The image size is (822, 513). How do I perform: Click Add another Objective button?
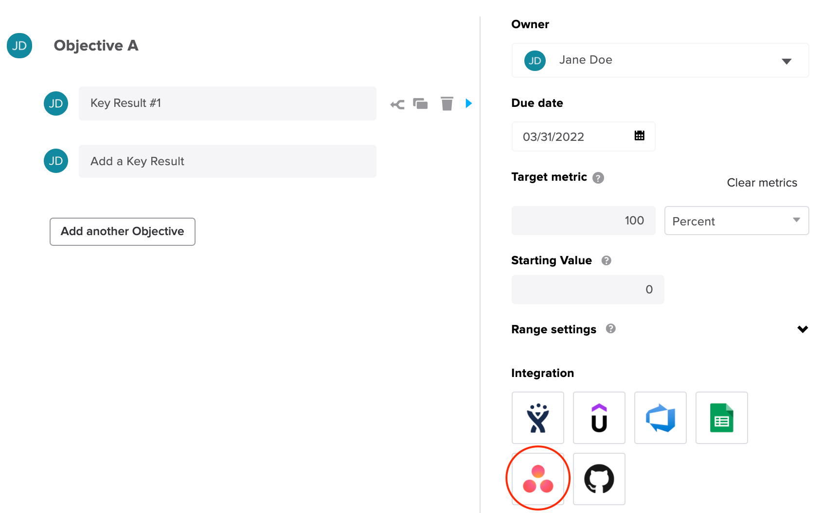click(123, 232)
